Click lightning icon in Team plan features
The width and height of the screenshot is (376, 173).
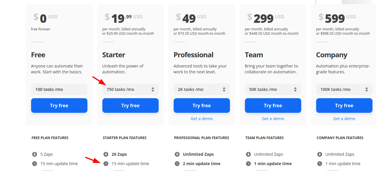click(x=248, y=154)
